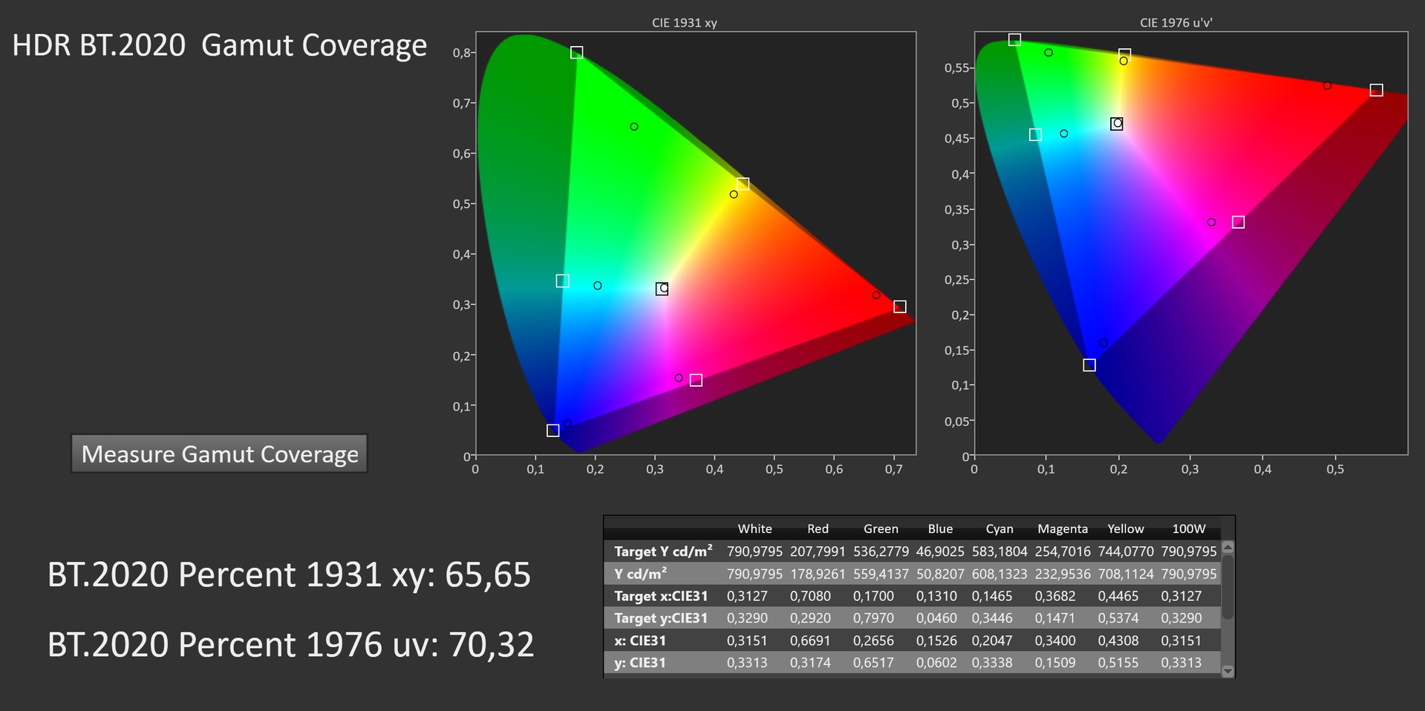Click the table scrollbar up arrow
1425x711 pixels.
click(x=1227, y=548)
